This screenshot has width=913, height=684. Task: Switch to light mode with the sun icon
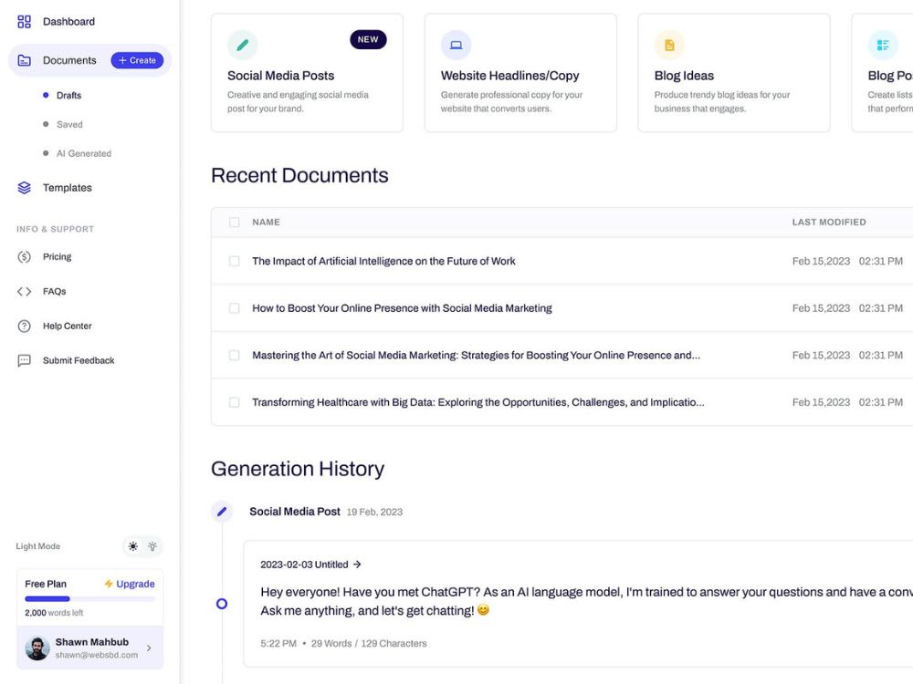pos(133,546)
